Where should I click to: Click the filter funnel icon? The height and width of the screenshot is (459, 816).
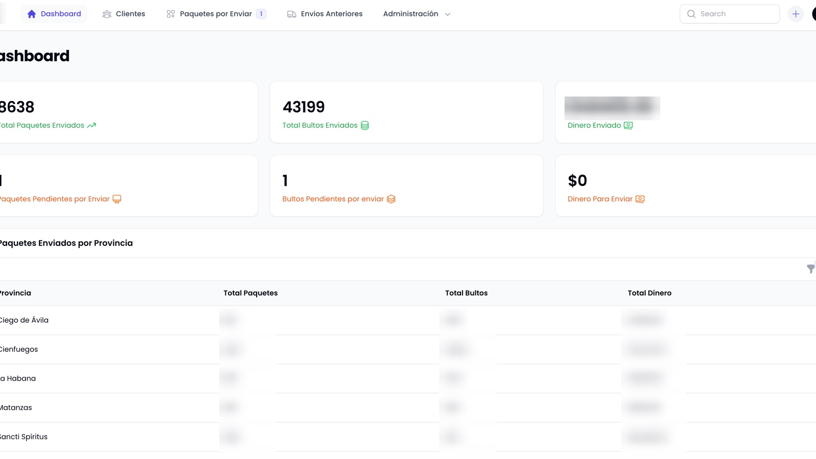(811, 269)
